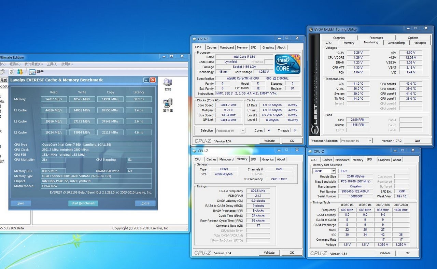Switch to About tab in the top CPU-Z window
The width and height of the screenshot is (437, 269).
tap(281, 47)
